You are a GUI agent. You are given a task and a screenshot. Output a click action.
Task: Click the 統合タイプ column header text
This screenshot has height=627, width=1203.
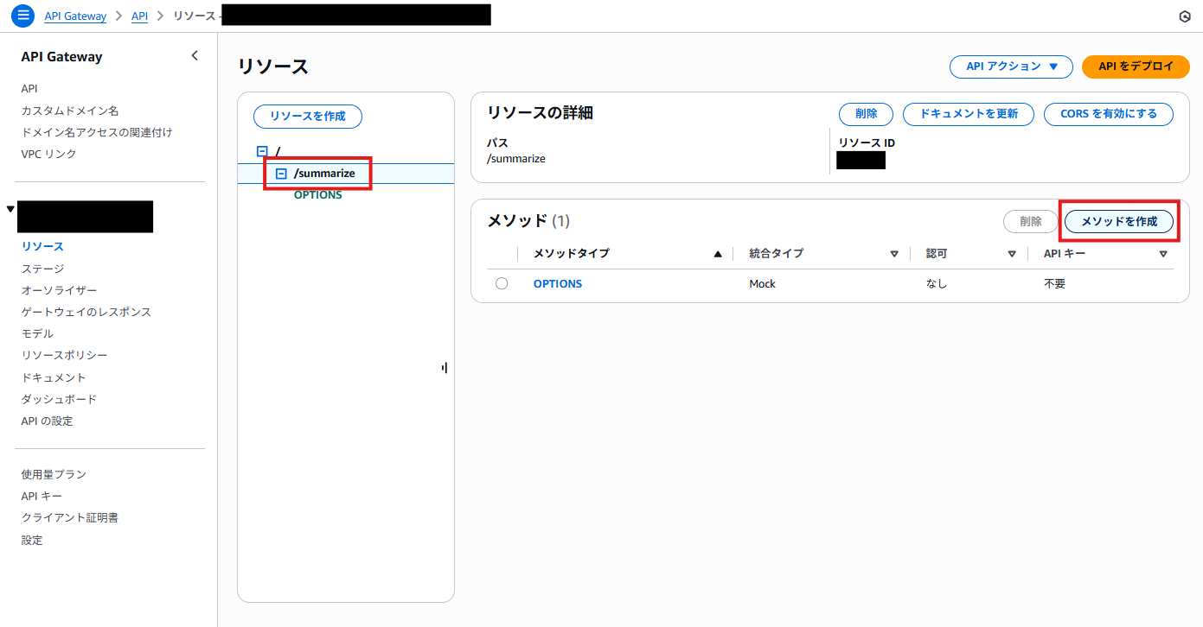777,254
